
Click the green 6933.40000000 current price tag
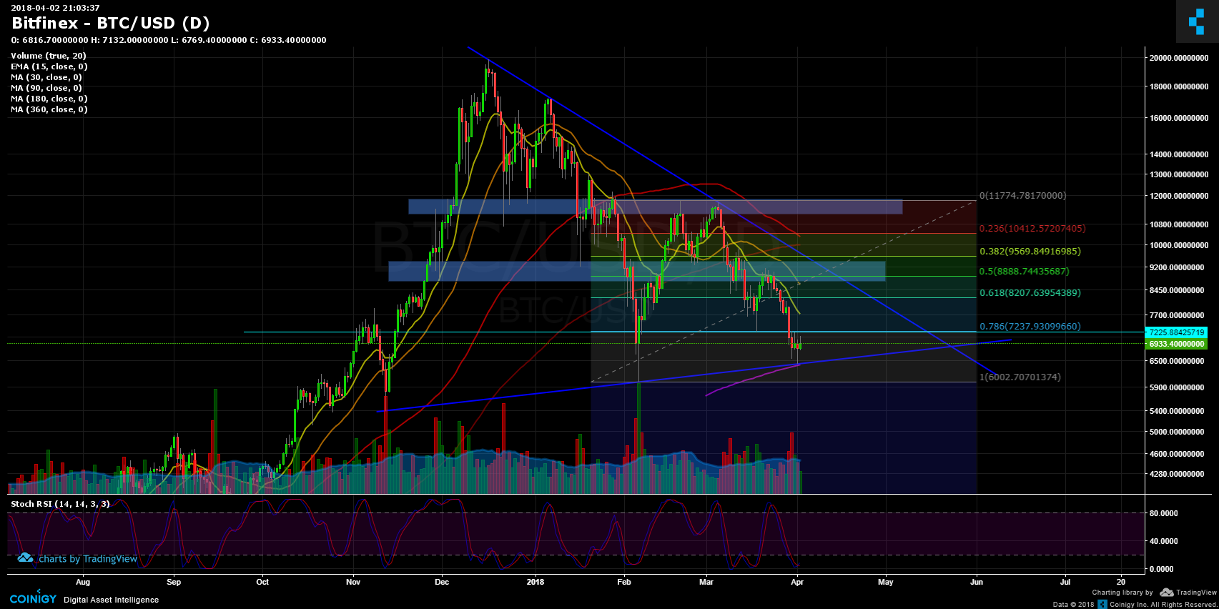(x=1178, y=344)
